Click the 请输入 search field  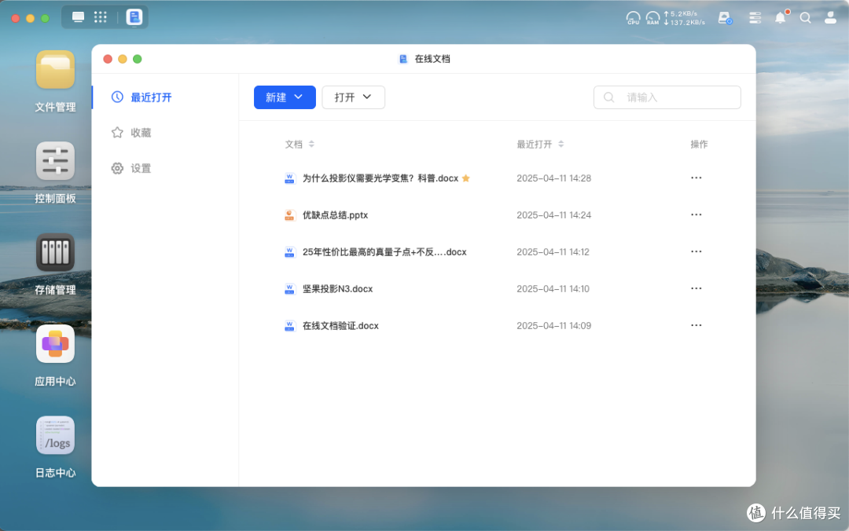pyautogui.click(x=667, y=97)
